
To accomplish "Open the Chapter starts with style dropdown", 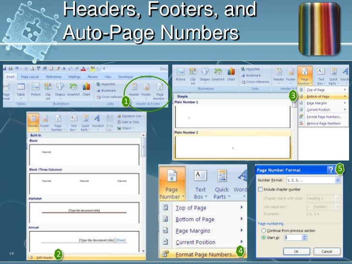I will click(337, 198).
